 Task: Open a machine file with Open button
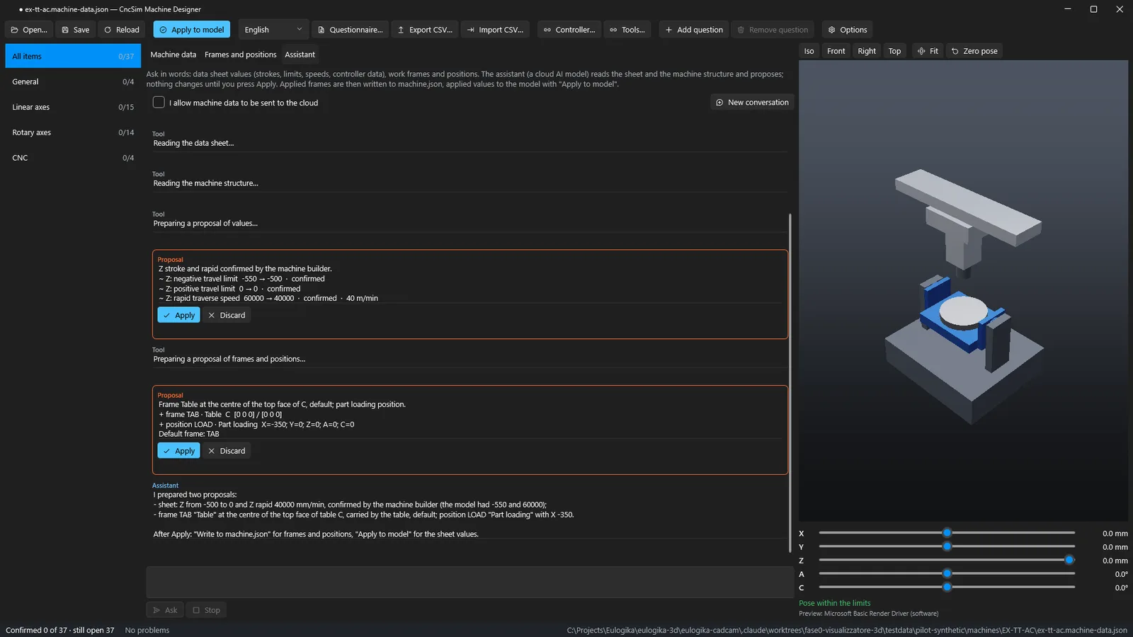point(29,30)
